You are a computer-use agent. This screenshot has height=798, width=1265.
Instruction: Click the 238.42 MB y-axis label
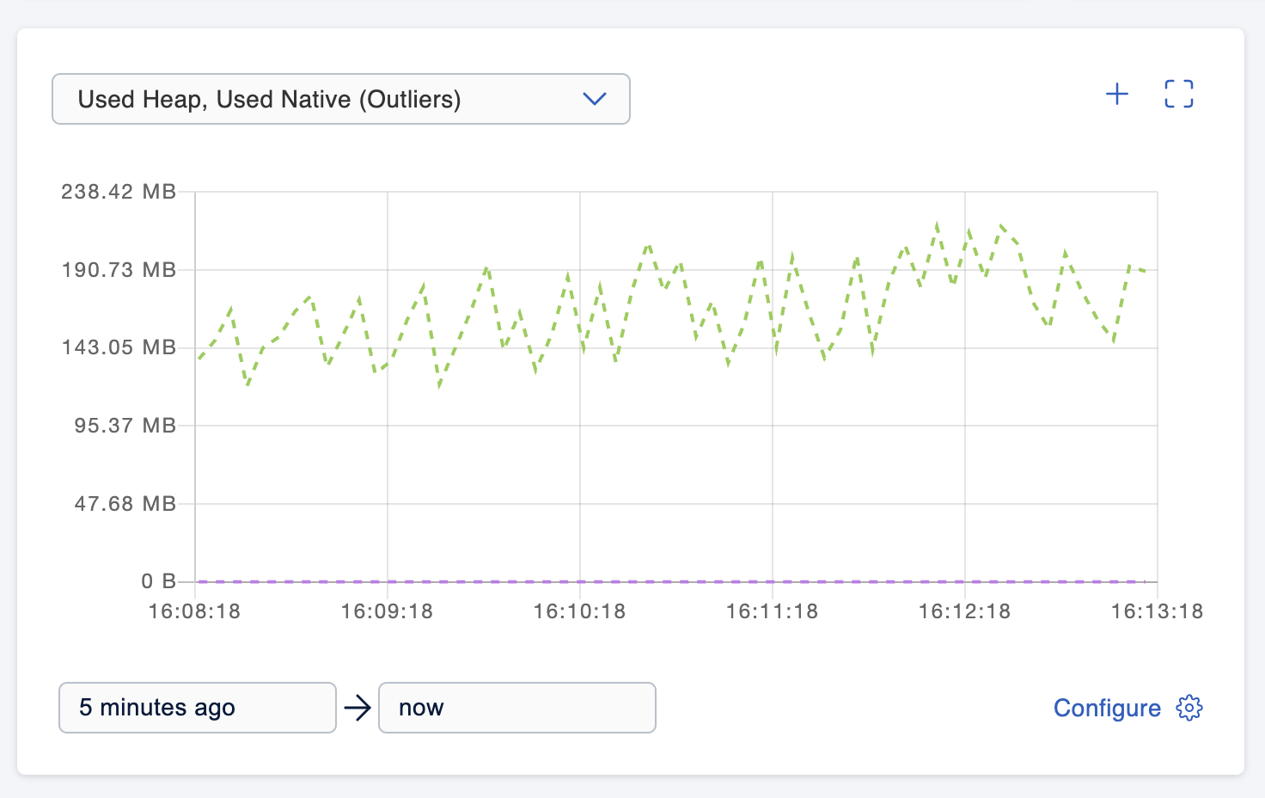tap(119, 192)
